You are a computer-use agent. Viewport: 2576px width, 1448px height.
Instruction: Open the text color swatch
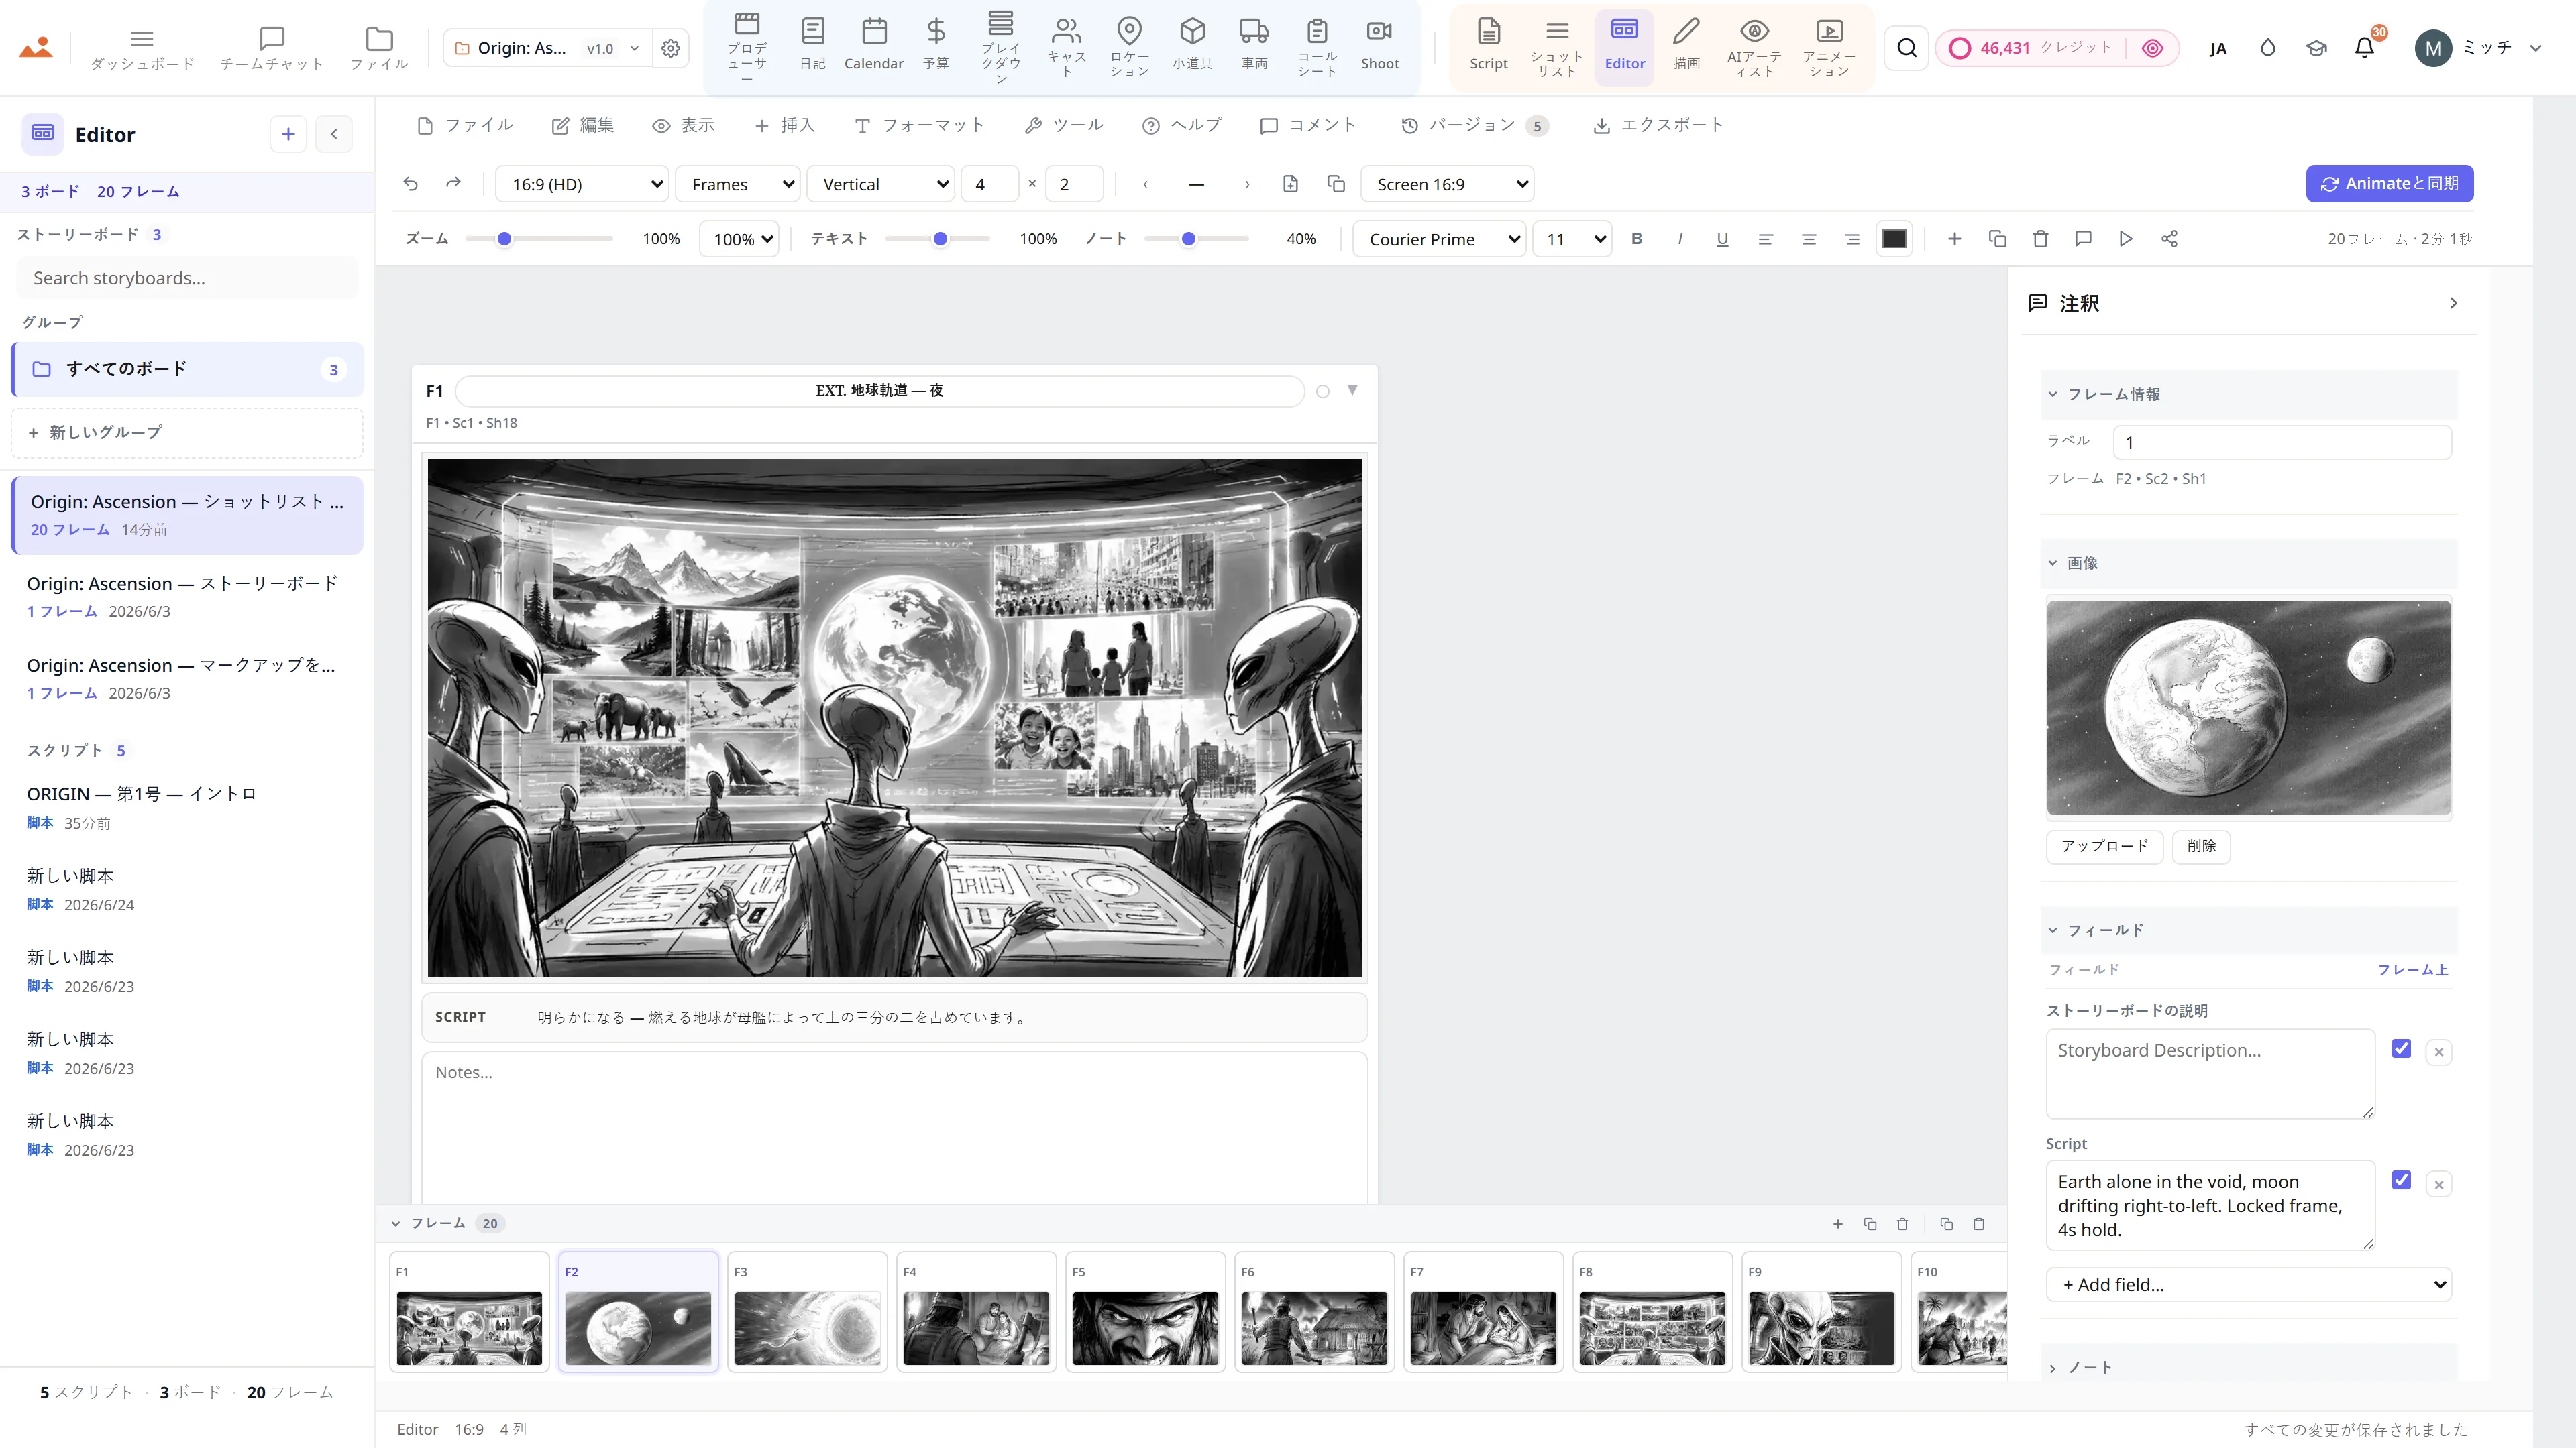[1894, 239]
